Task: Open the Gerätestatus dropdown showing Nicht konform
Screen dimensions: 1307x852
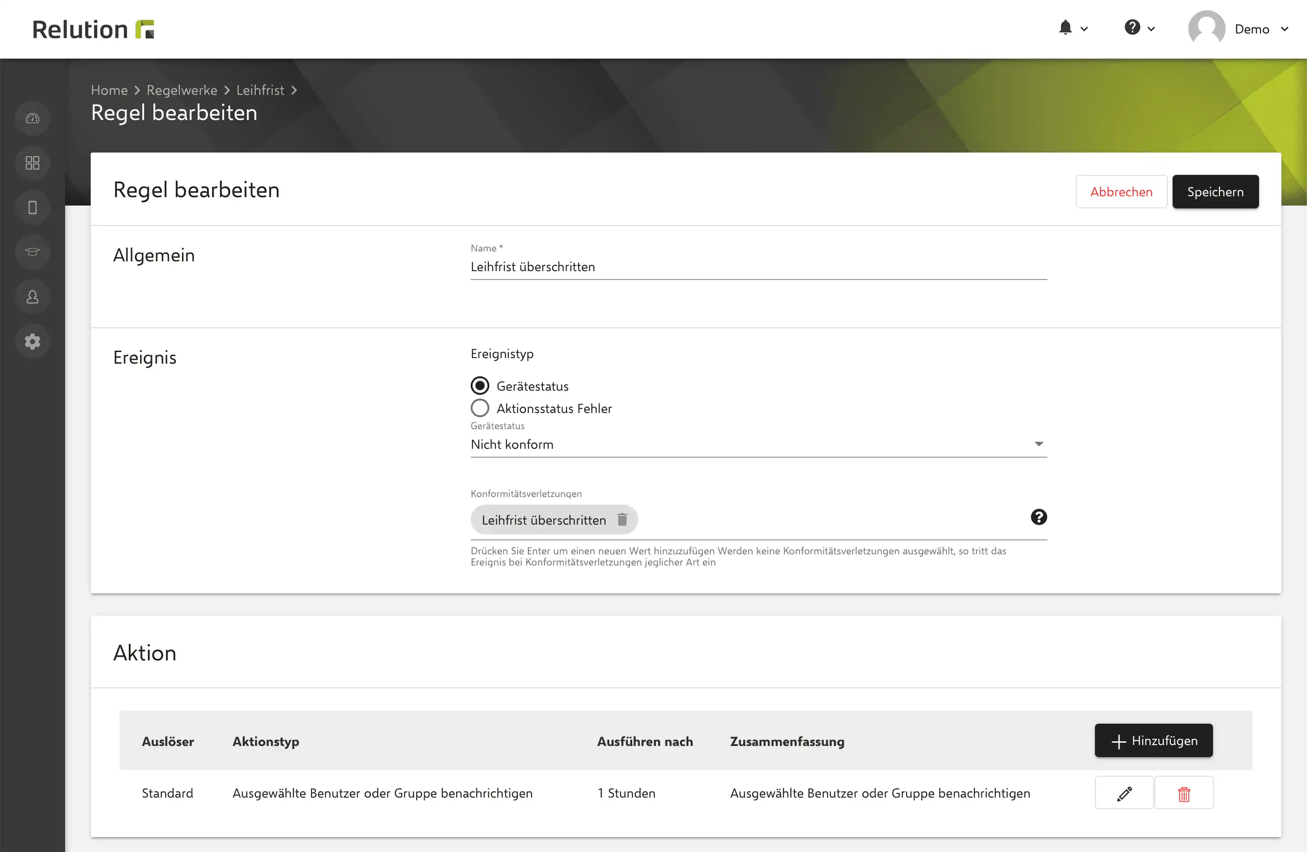Action: pos(759,444)
